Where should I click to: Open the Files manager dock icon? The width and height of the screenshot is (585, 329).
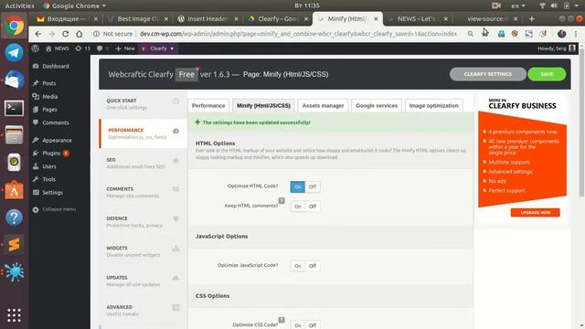(15, 135)
